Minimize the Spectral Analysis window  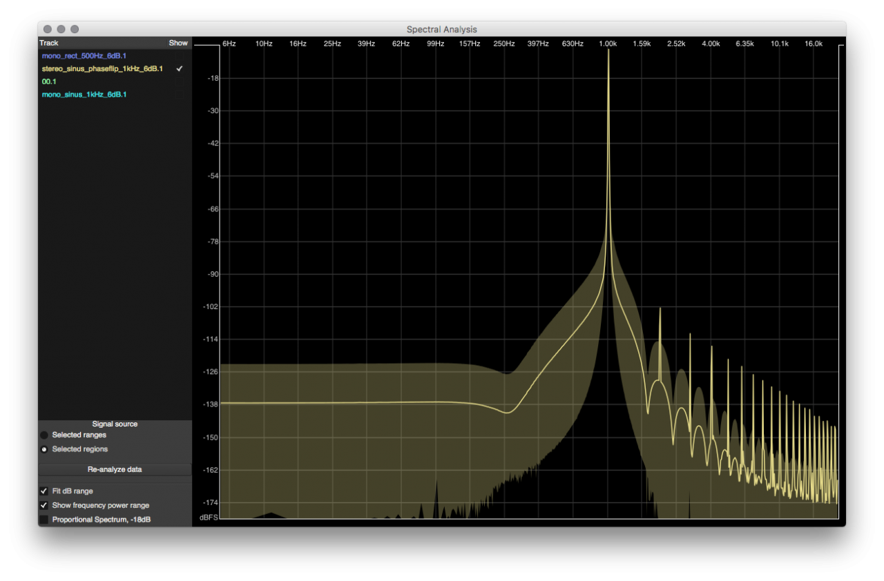[61, 29]
